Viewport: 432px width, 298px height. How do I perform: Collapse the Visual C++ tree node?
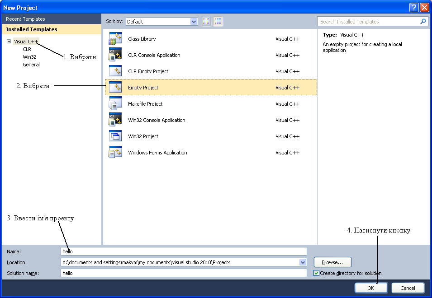pyautogui.click(x=9, y=41)
